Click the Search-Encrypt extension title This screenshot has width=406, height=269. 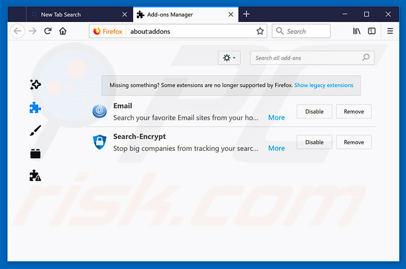click(x=139, y=137)
